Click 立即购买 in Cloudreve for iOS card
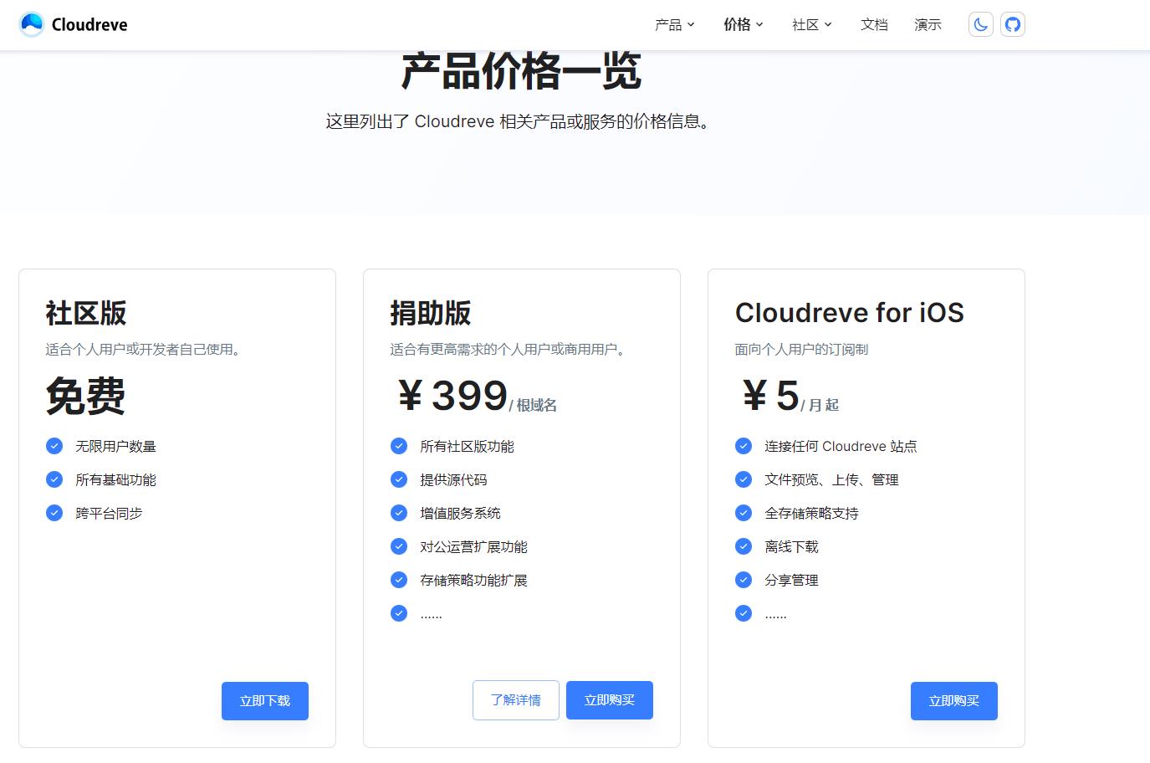 coord(954,701)
